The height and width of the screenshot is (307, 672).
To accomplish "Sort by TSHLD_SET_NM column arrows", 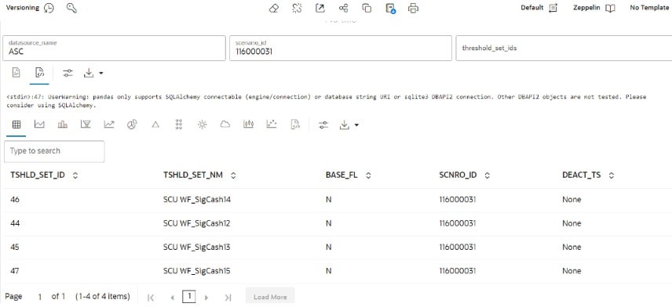I will pos(233,175).
